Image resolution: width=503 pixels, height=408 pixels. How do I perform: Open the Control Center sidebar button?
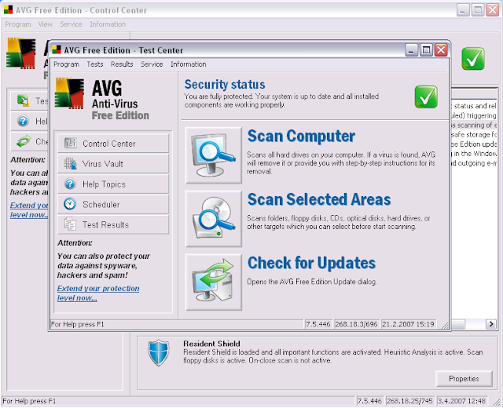click(x=113, y=143)
